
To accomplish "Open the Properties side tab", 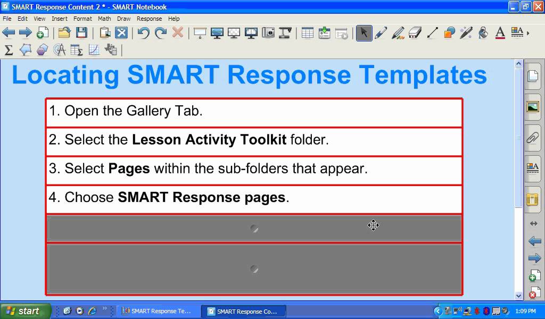I will [x=533, y=169].
